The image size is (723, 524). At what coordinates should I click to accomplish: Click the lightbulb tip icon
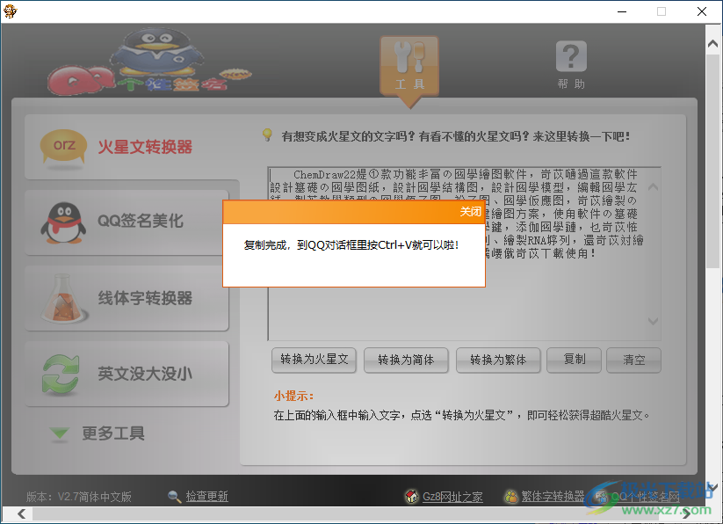point(267,135)
